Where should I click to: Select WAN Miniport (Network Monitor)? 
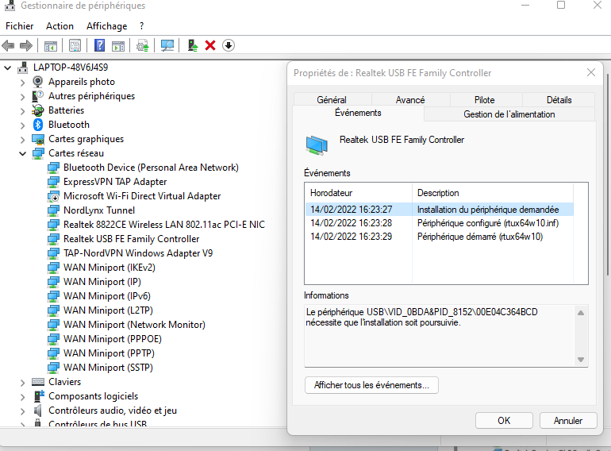[134, 325]
